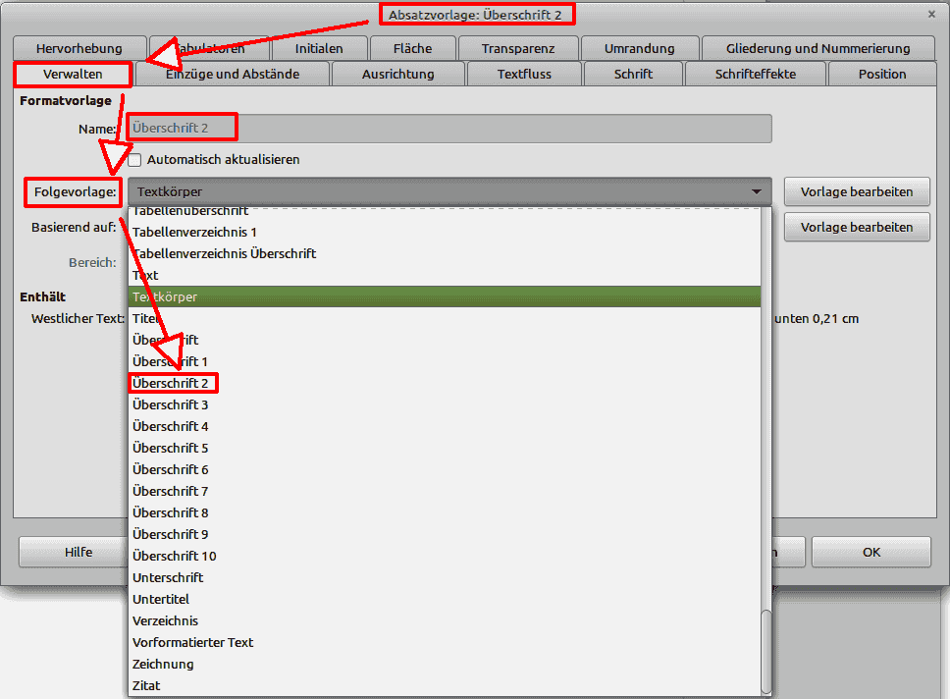Screen dimensions: 950x699
Task: Choose 'Überschrift 3' from the list
Action: [x=171, y=404]
